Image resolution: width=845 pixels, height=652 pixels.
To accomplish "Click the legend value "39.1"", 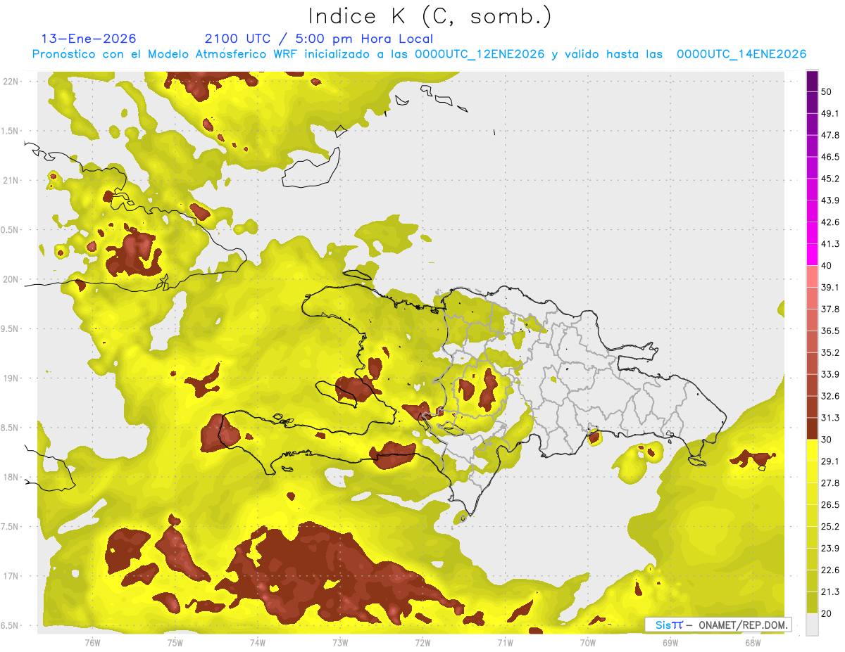I will pyautogui.click(x=830, y=287).
